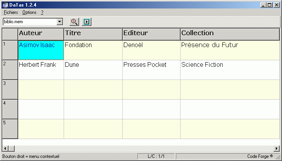Open the ? help menu
This screenshot has width=282, height=161.
pos(42,12)
